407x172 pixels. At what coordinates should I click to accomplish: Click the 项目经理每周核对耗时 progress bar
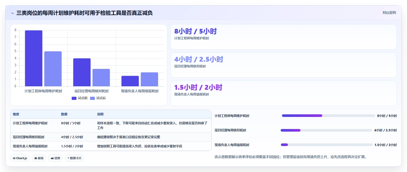[326, 130]
